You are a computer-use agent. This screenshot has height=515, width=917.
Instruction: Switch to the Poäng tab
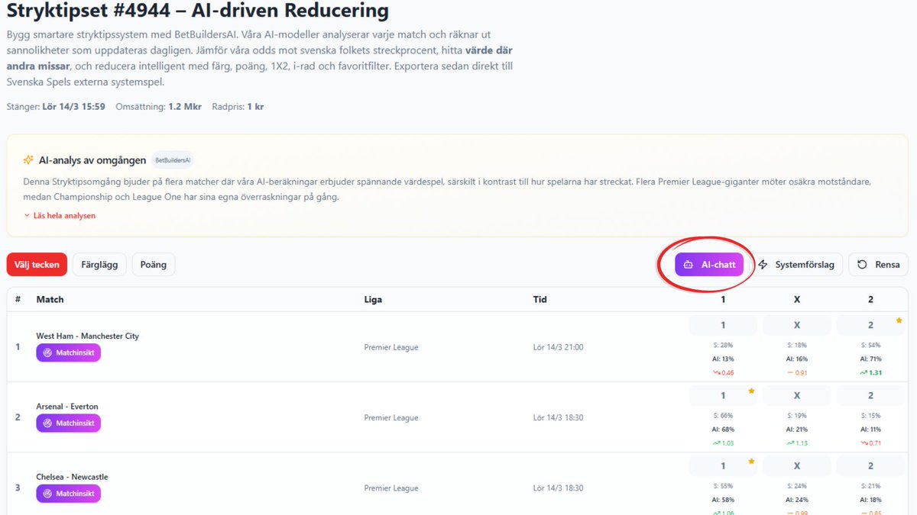click(x=154, y=265)
